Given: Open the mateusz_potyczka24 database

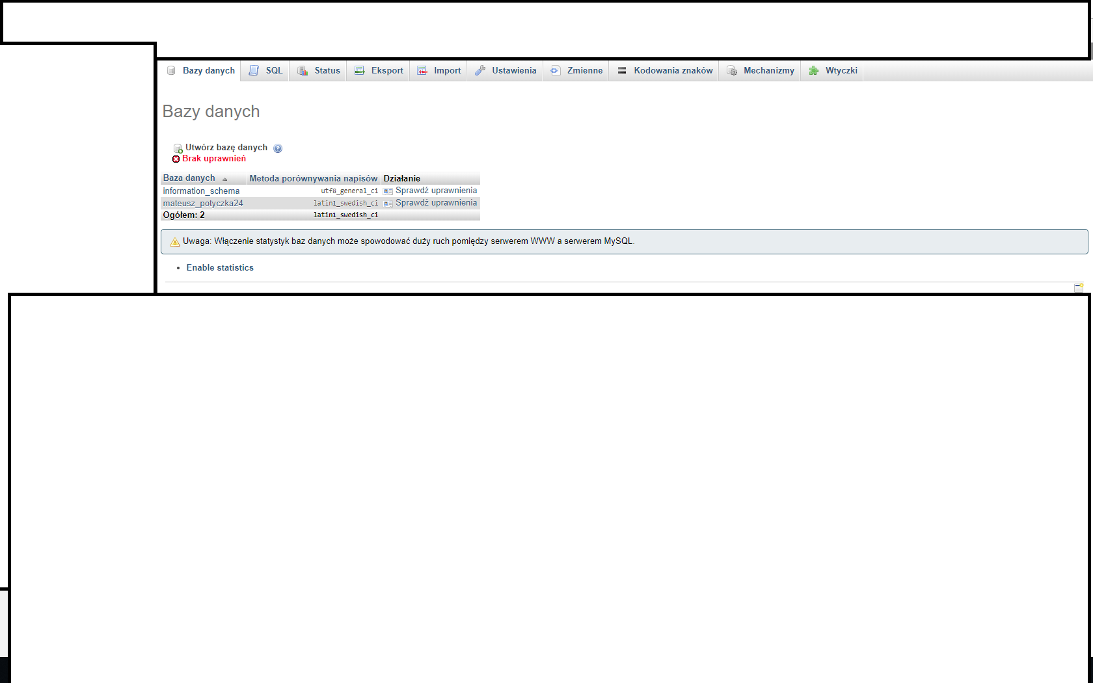Looking at the screenshot, I should point(203,204).
